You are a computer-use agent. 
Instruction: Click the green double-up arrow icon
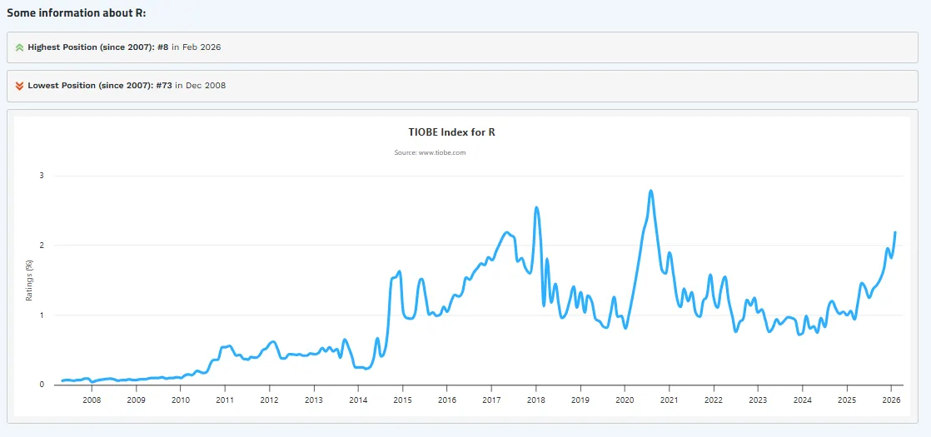(19, 47)
